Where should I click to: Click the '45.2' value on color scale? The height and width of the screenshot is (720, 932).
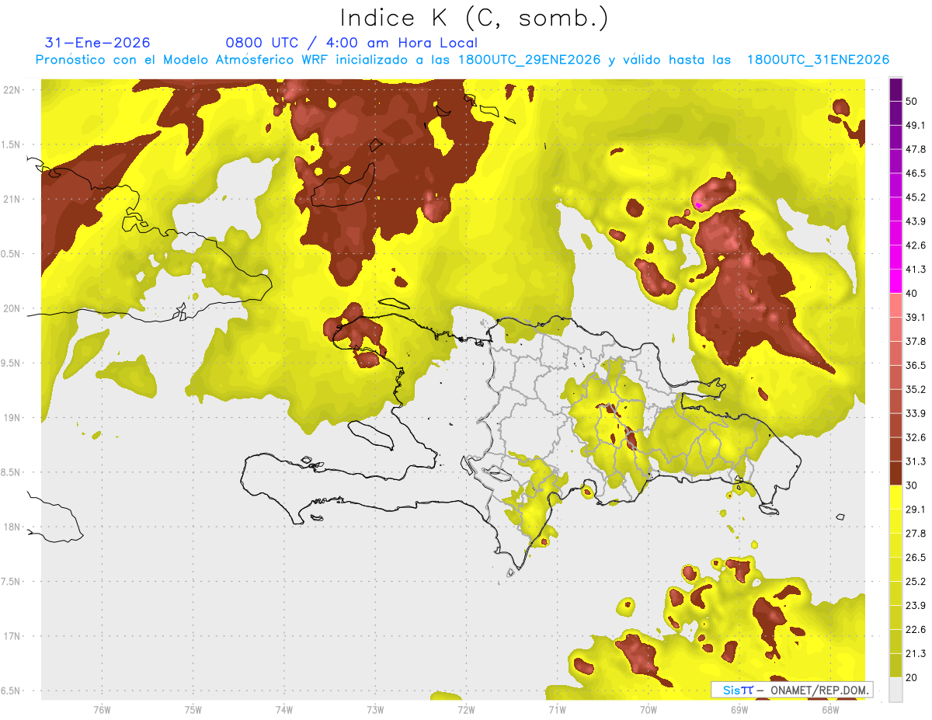916,197
